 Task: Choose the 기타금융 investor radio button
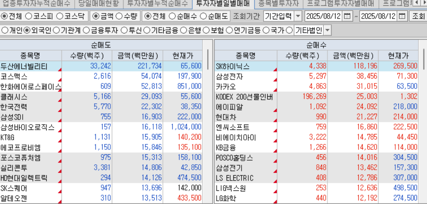[147, 30]
